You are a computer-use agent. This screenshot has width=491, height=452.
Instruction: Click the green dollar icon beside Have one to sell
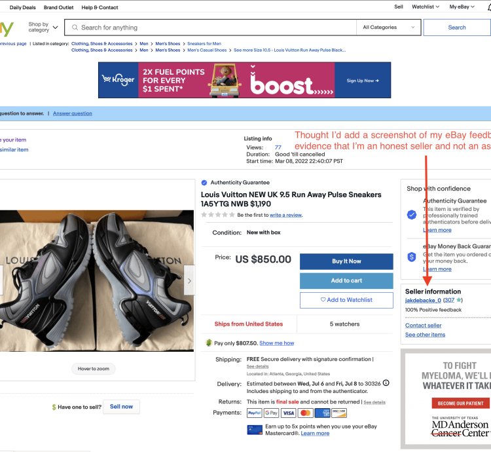(x=54, y=407)
